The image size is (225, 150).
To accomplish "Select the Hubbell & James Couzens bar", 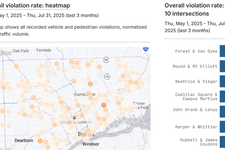I will click(222, 142).
